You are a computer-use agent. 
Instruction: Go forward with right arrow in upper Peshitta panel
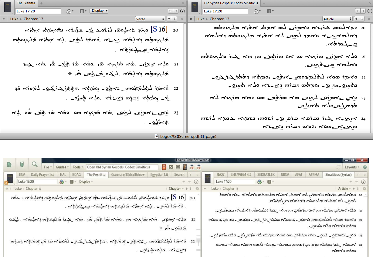point(176,11)
